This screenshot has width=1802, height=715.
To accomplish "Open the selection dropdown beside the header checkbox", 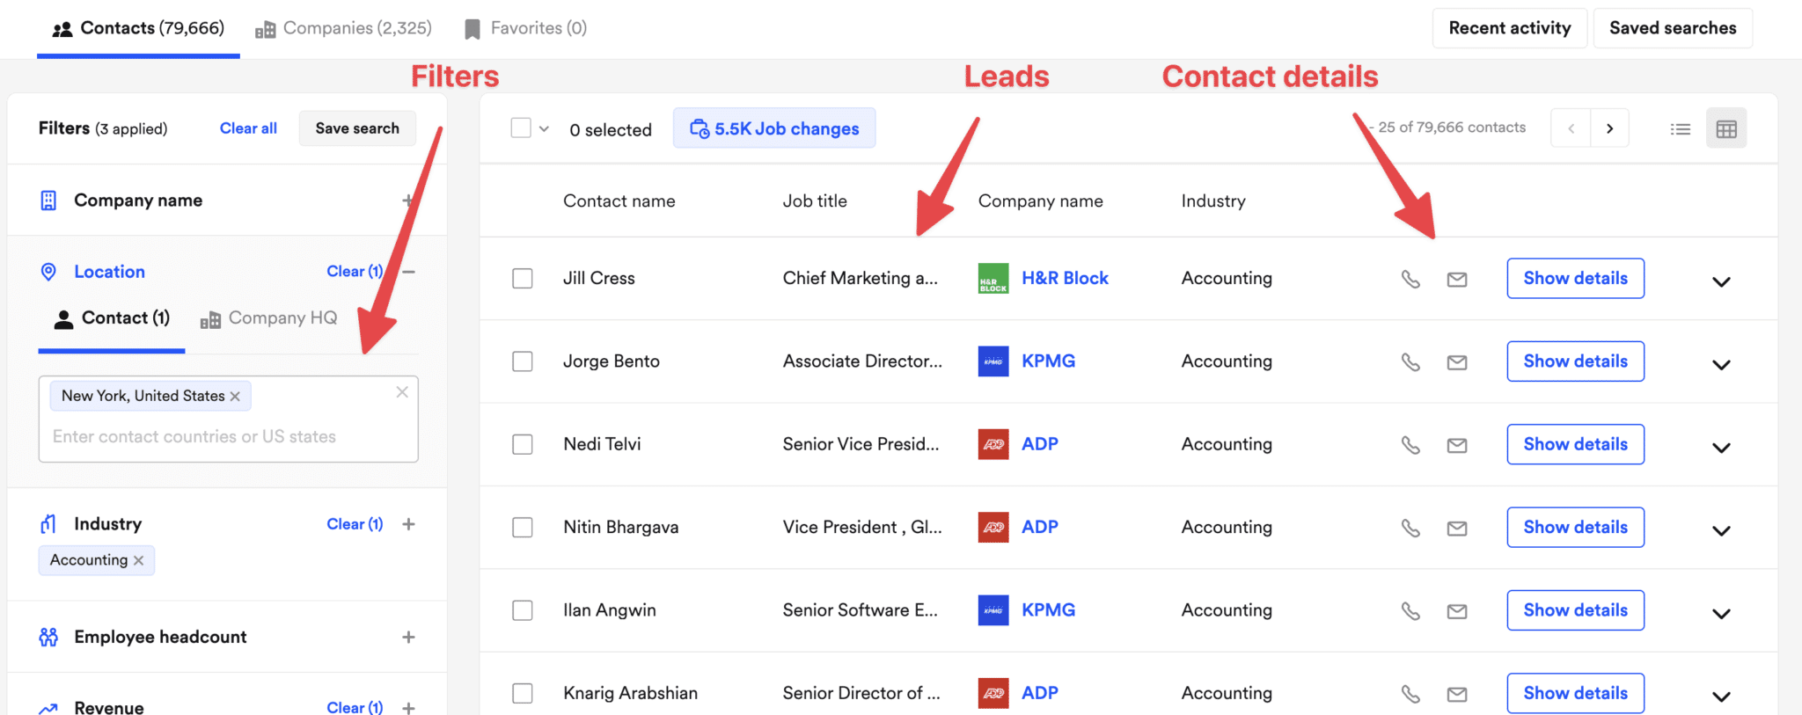I will [x=543, y=128].
